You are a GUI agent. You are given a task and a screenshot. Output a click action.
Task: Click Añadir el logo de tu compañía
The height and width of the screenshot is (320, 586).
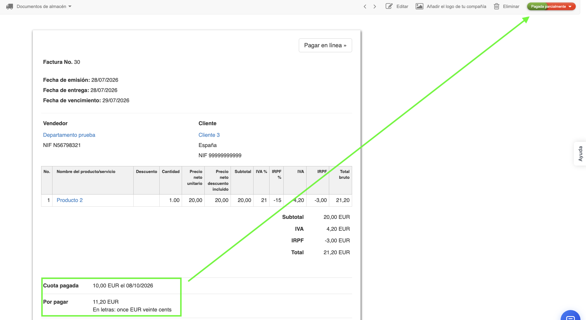click(x=456, y=6)
